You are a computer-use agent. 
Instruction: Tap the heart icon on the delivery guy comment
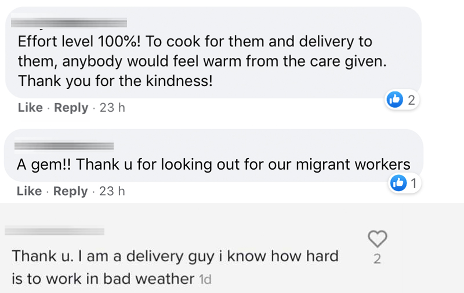(x=378, y=238)
